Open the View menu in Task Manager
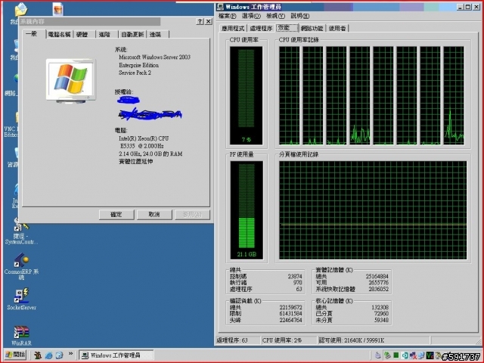Viewport: 484px width, 363px height. click(x=275, y=16)
